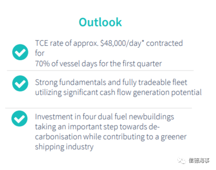Image resolution: width=216 pixels, height=170 pixels.
Task: Click the checkmark next to Strong fundamentals
Action: [x=20, y=83]
